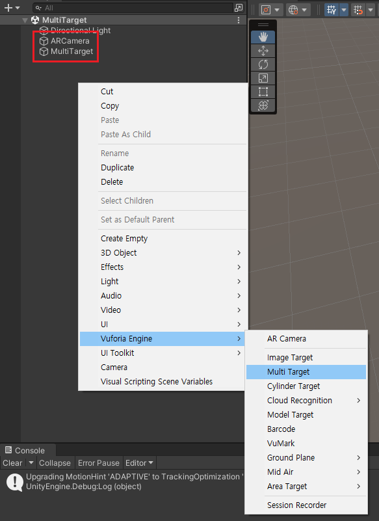Screen dimensions: 379x521
Task: Add Multi Target from Vuforia submenu
Action: 306,372
